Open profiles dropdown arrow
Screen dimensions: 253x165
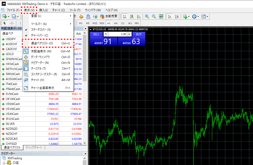coord(18,16)
